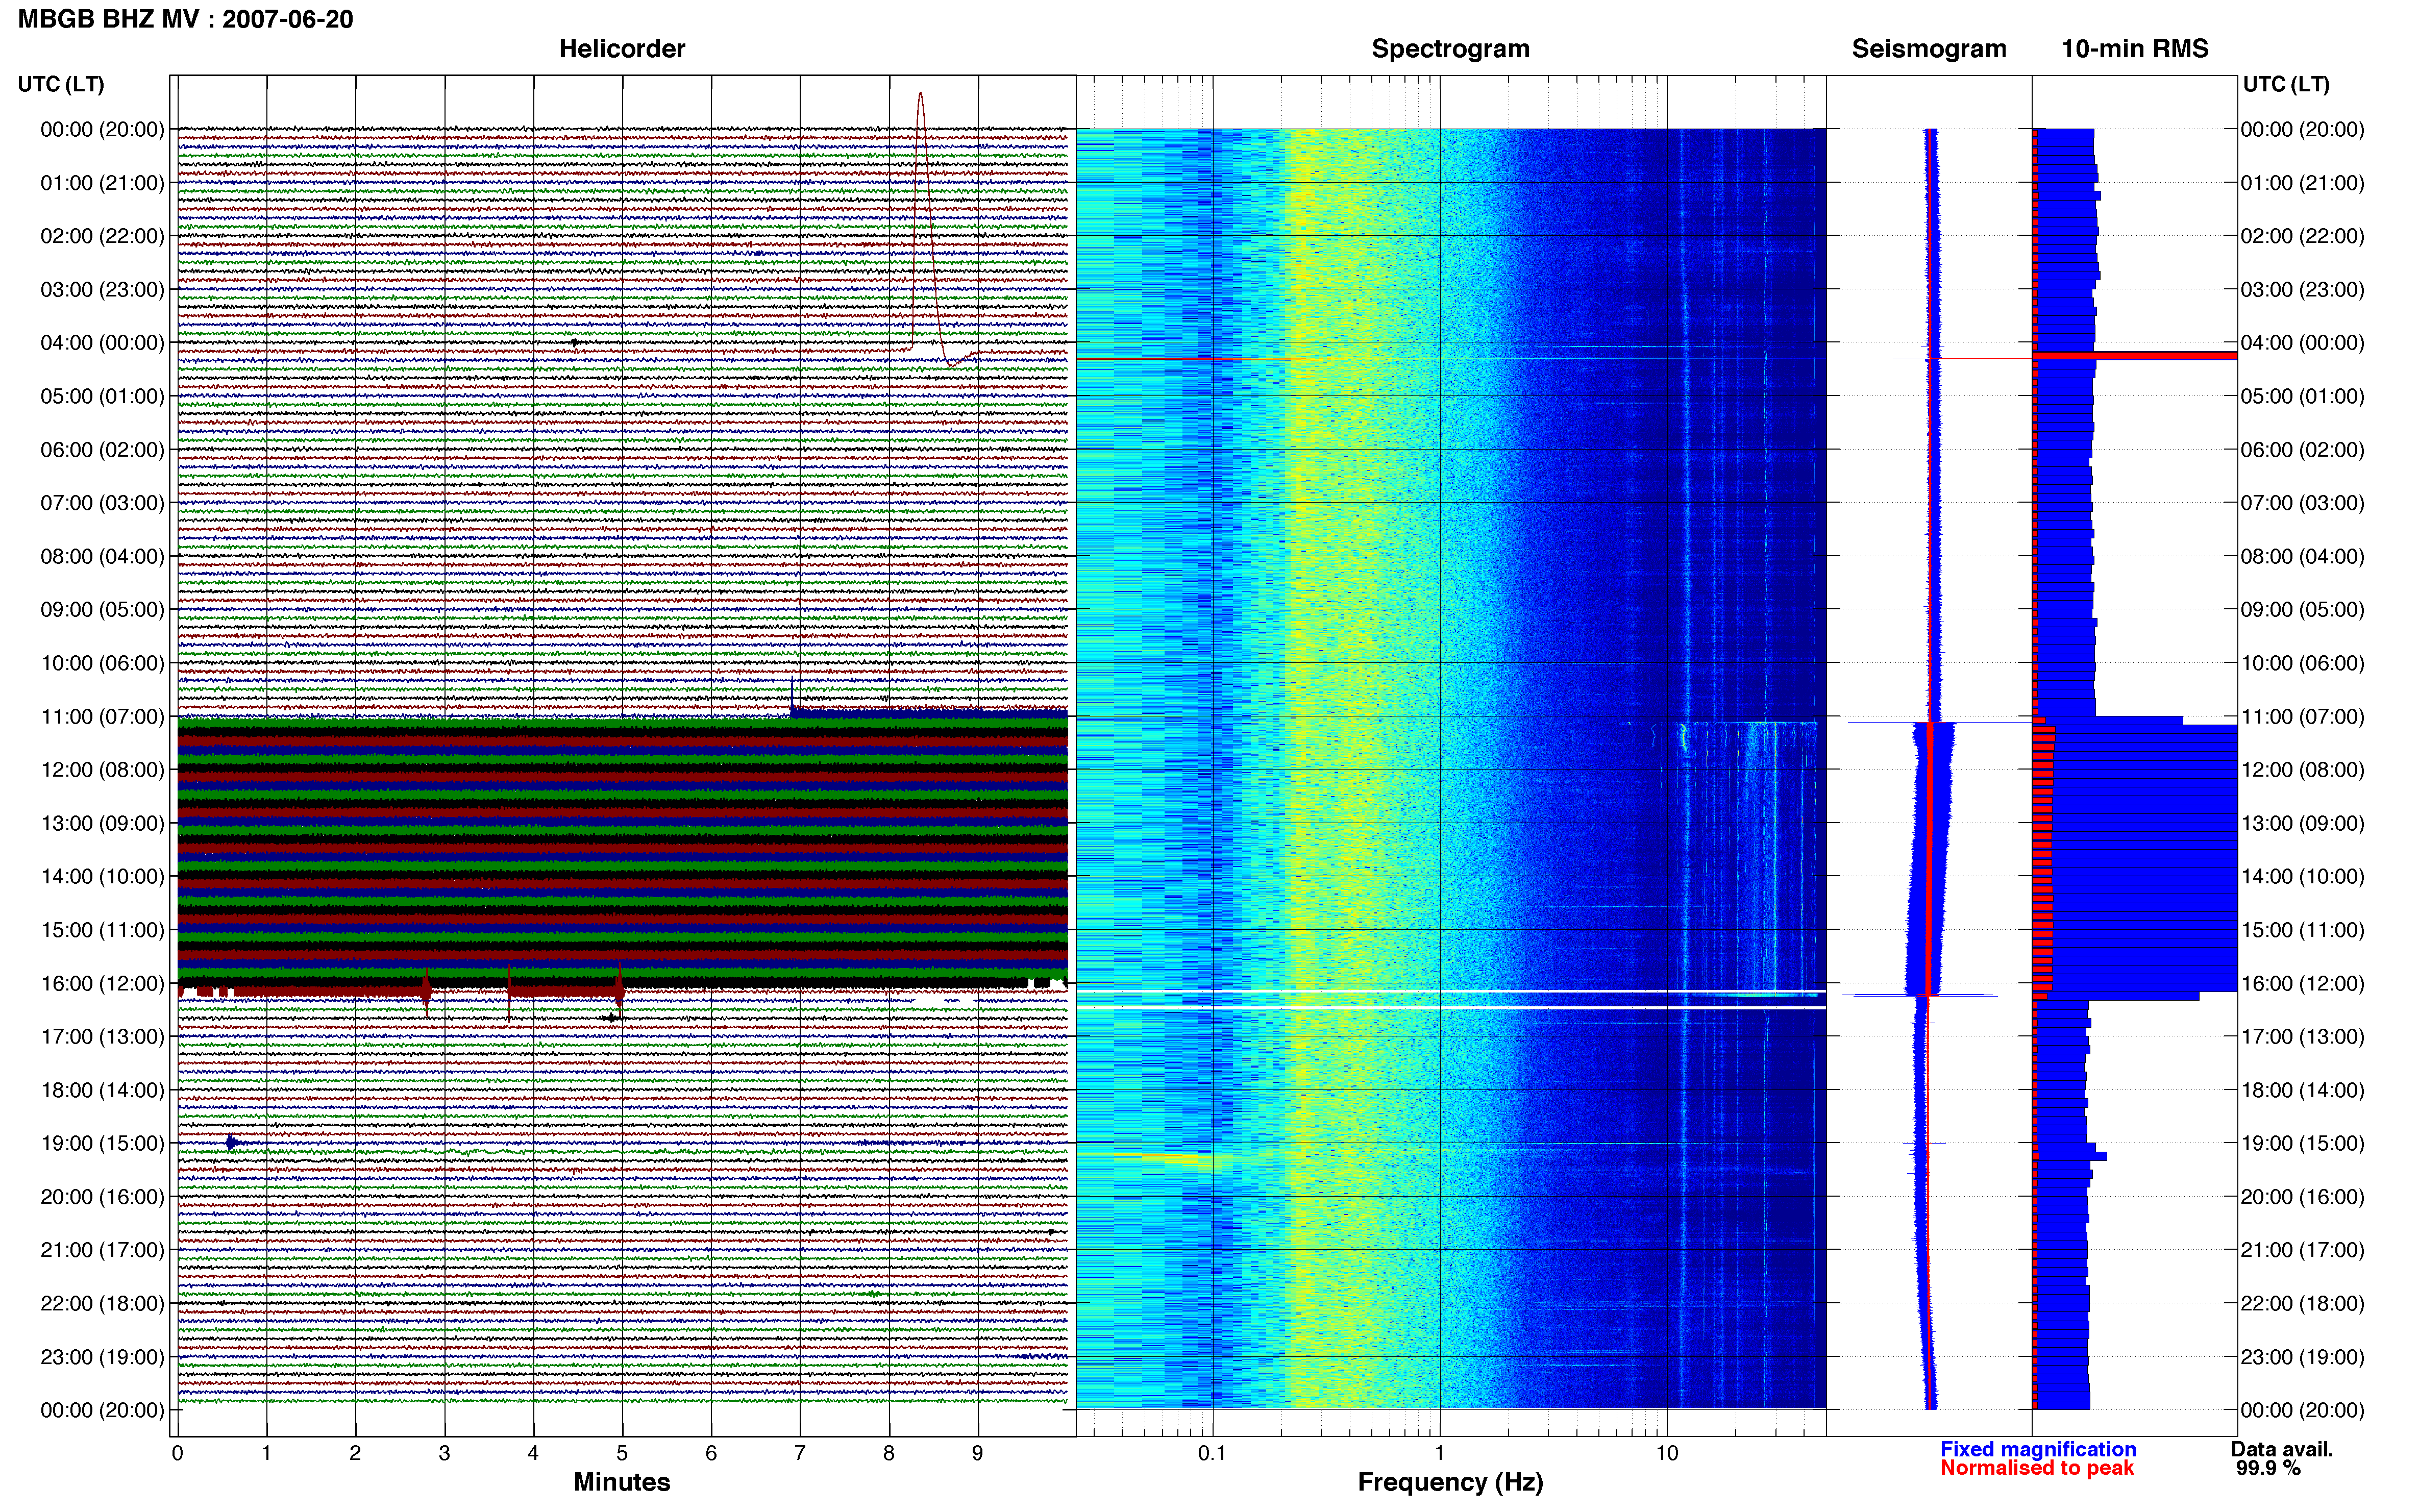Click 13:00 (09:00) label beside the helicorder
Viewport: 2419px width, 1512px height.
point(102,824)
